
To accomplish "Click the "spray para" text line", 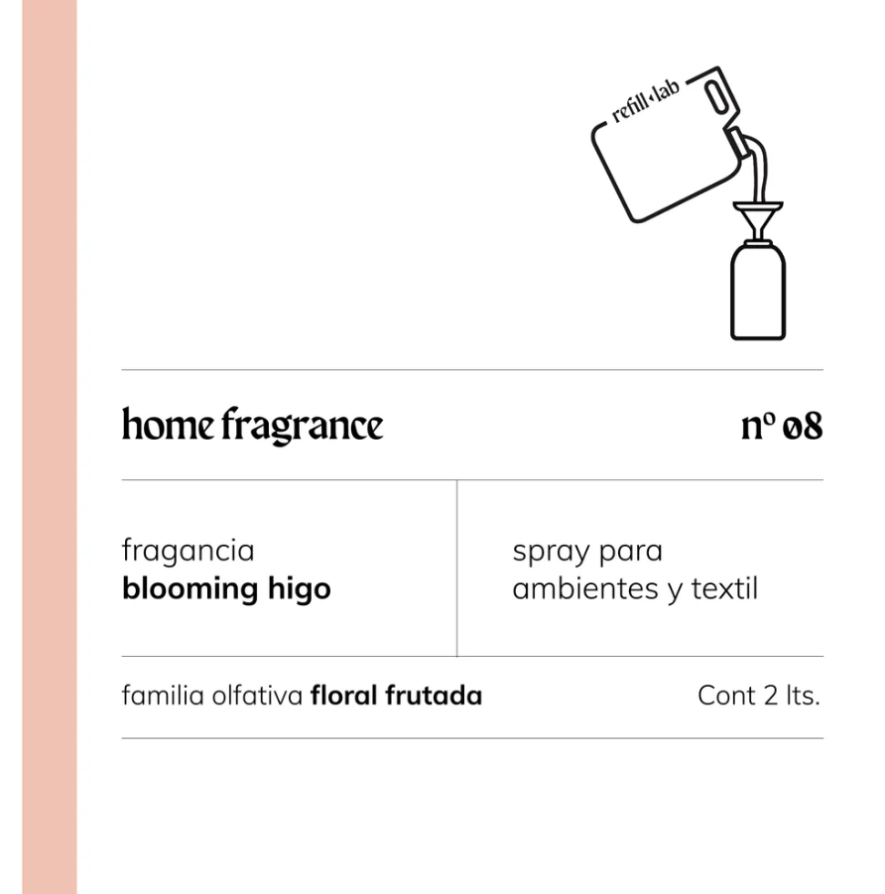I will click(x=587, y=551).
